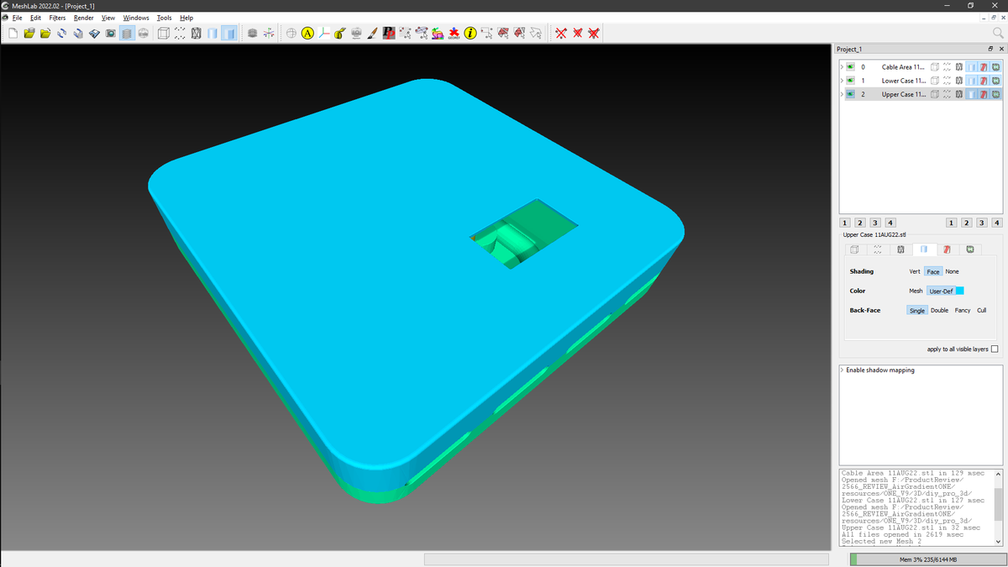Image resolution: width=1008 pixels, height=567 pixels.
Task: Open the red PP pick points tool
Action: pos(389,34)
